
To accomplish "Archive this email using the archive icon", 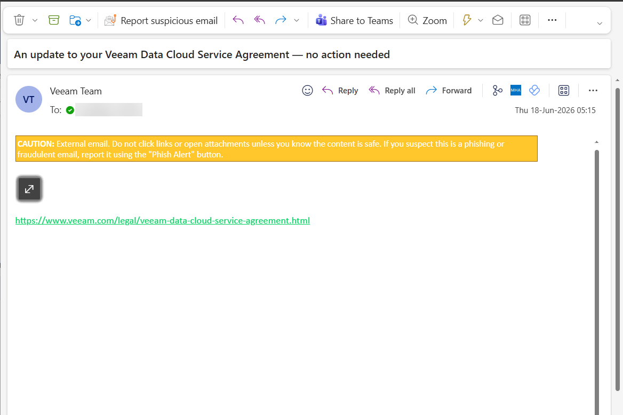I will click(54, 20).
